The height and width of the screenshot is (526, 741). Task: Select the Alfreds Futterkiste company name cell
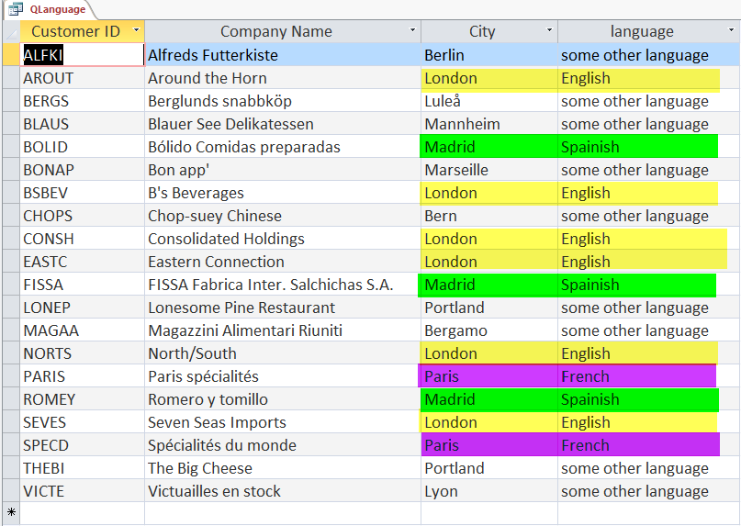pyautogui.click(x=282, y=55)
